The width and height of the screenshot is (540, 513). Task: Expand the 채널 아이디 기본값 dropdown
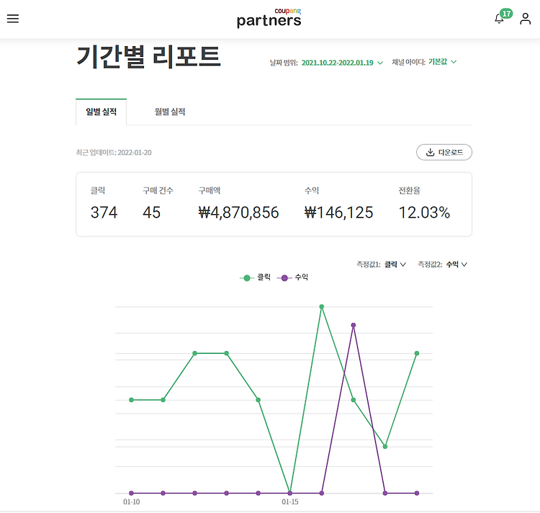(442, 62)
